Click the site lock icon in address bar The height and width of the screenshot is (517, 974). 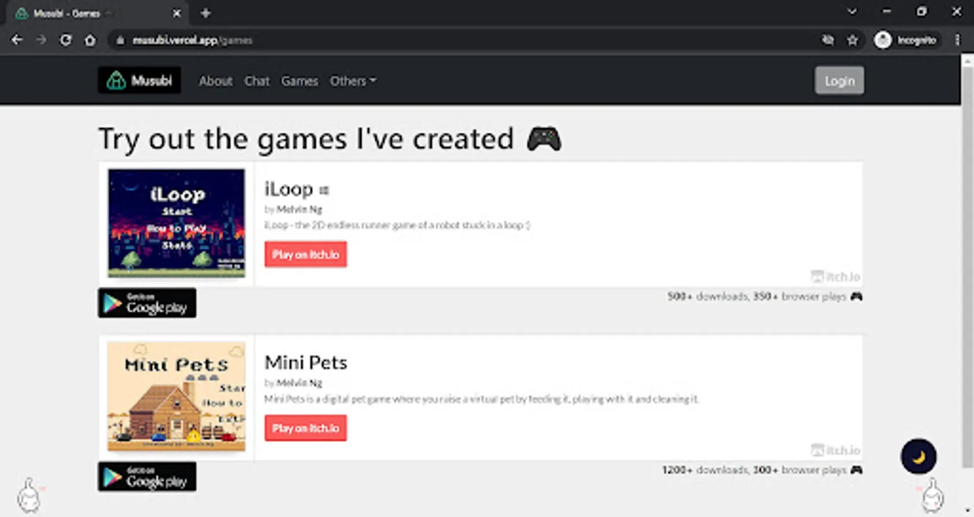click(120, 40)
